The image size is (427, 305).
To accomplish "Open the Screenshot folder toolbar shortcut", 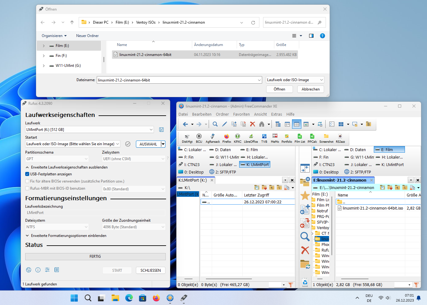I will (x=326, y=138).
